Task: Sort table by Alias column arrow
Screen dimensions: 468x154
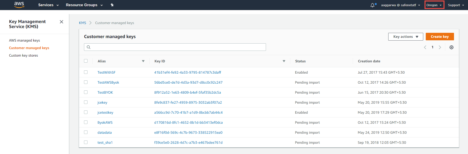Action: (143, 61)
